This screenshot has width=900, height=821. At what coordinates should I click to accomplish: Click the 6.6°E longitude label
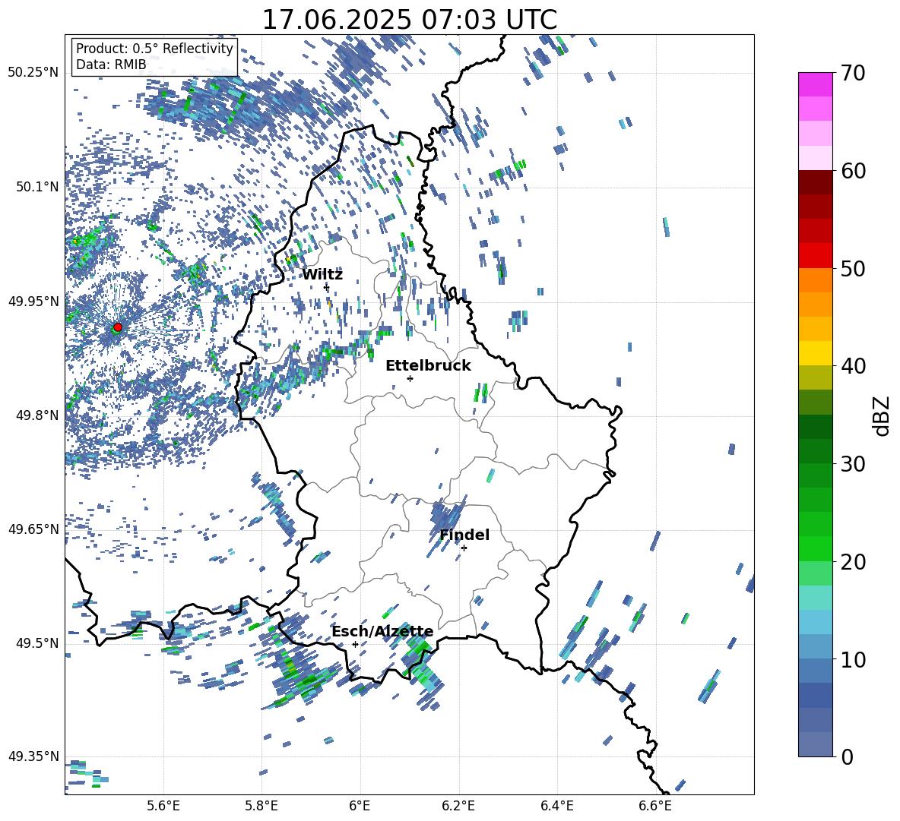point(655,807)
